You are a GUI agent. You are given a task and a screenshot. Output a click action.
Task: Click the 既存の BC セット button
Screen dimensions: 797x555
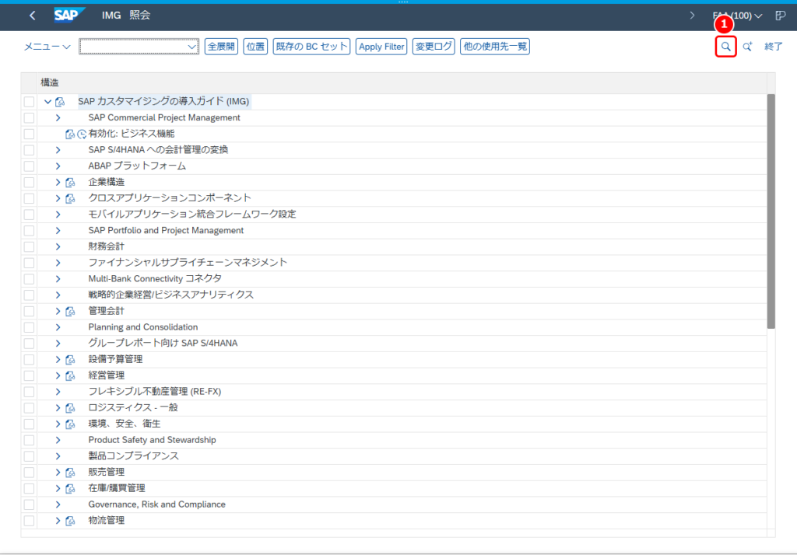(311, 47)
